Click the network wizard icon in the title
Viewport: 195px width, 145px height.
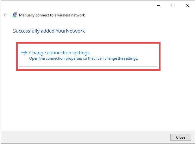(x=15, y=15)
